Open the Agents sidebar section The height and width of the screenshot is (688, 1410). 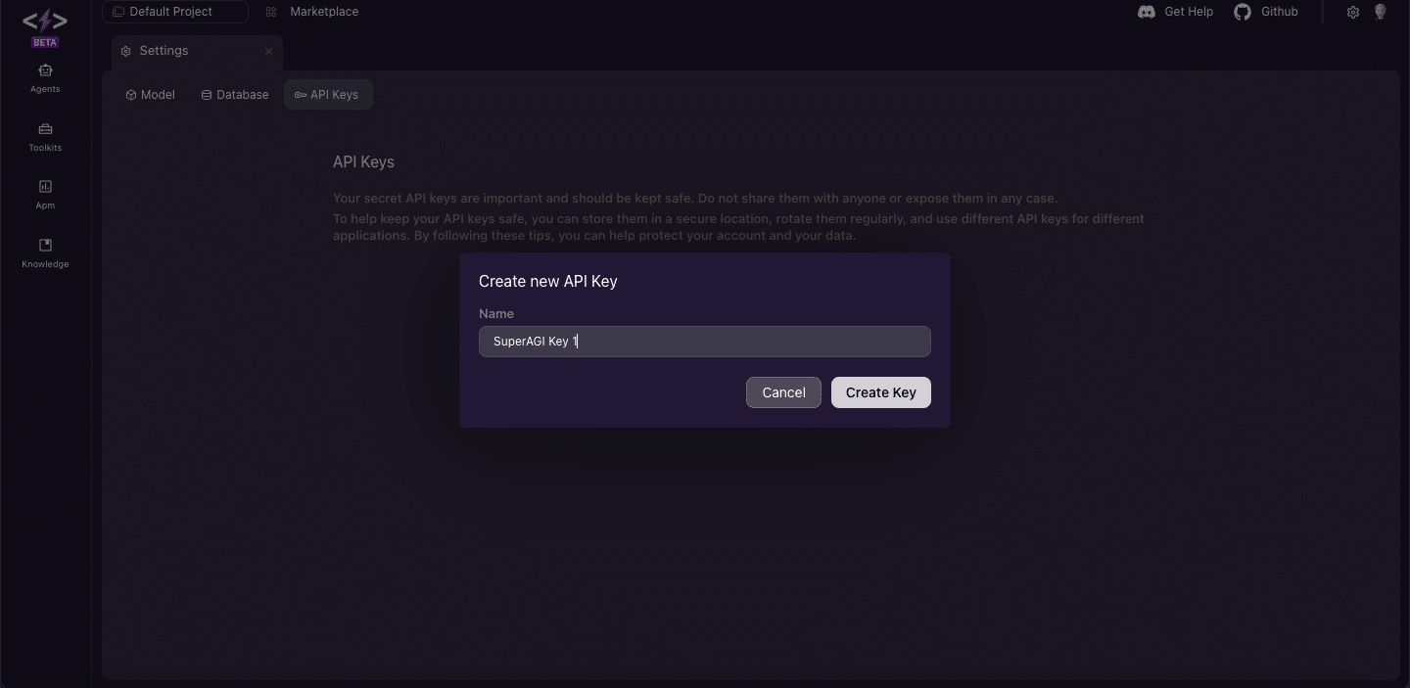pyautogui.click(x=45, y=77)
